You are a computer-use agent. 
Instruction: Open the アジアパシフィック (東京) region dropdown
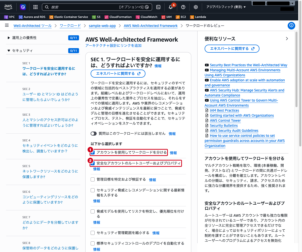(x=226, y=7)
